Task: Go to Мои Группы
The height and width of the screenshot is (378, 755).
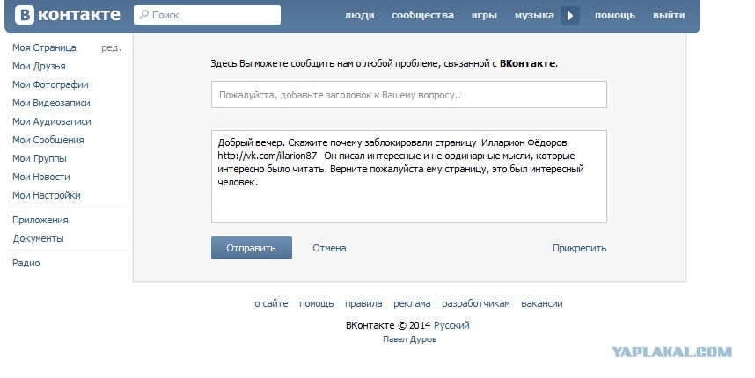Action: 40,158
